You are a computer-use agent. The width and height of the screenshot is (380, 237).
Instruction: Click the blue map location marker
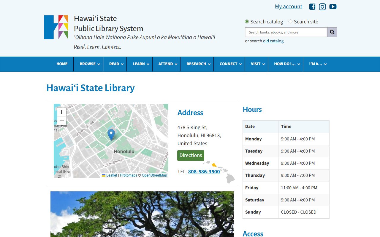click(x=111, y=135)
